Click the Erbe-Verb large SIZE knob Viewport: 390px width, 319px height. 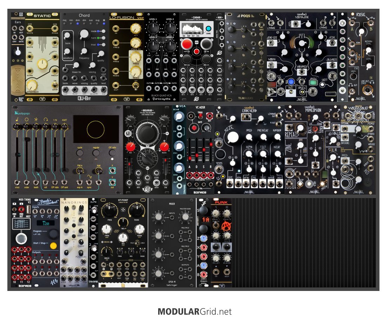pos(233,137)
